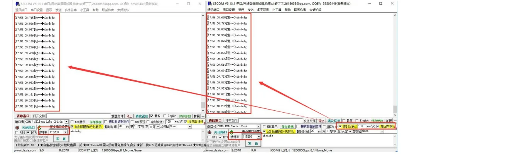Click R:2070 status text in left window

(x=64, y=150)
